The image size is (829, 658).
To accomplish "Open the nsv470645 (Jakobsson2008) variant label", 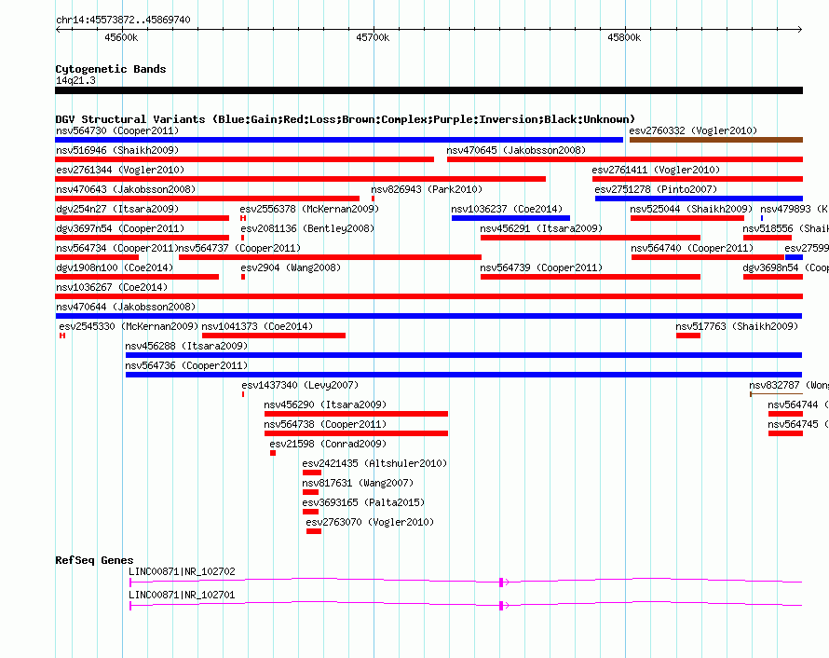I will [x=516, y=150].
